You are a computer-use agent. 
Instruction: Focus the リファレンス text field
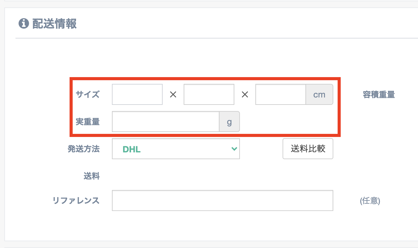coord(222,200)
